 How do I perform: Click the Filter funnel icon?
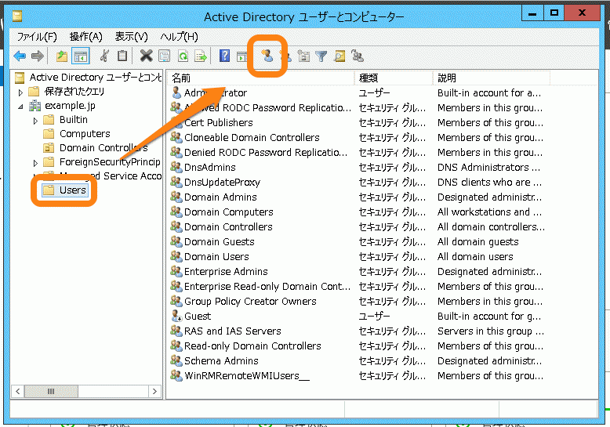coord(321,56)
